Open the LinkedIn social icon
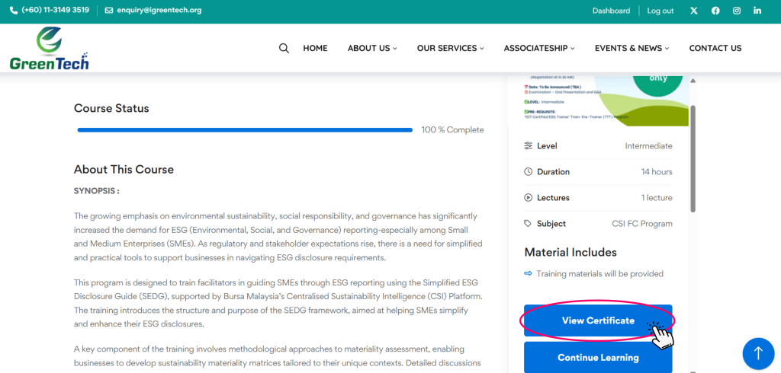The height and width of the screenshot is (373, 781). coord(757,11)
